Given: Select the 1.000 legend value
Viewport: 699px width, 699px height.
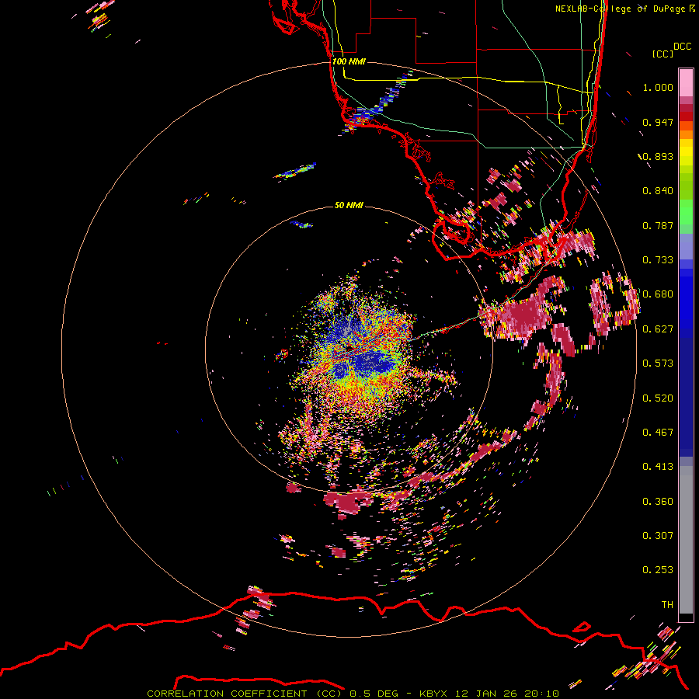Looking at the screenshot, I should 658,87.
